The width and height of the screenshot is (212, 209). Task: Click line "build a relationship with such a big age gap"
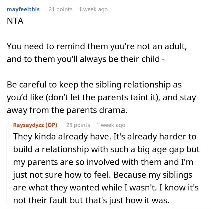(106, 150)
